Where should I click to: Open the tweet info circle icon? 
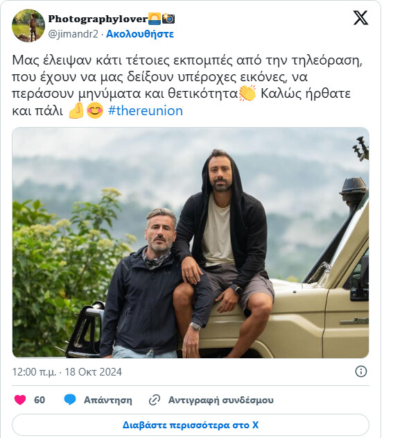point(361,371)
